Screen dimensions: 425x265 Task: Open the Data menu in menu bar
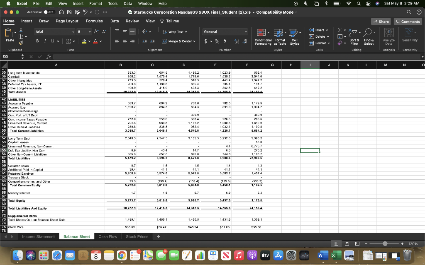coord(128,3)
